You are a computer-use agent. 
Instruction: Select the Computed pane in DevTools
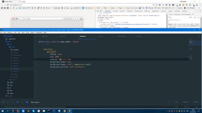(x=177, y=14)
